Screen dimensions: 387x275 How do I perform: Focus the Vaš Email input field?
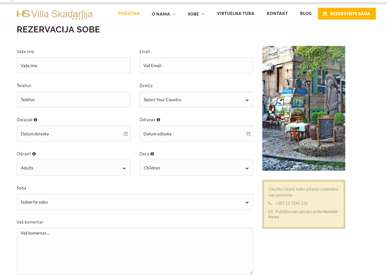pos(196,65)
